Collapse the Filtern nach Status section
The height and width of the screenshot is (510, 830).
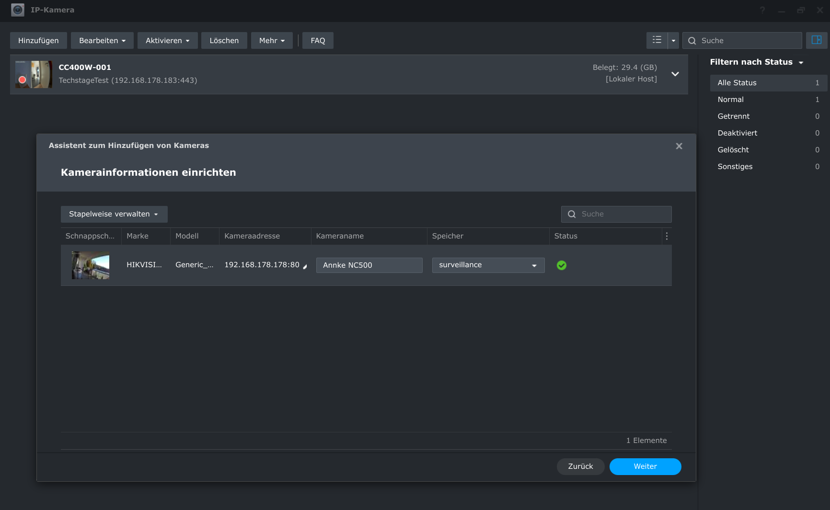pos(801,62)
